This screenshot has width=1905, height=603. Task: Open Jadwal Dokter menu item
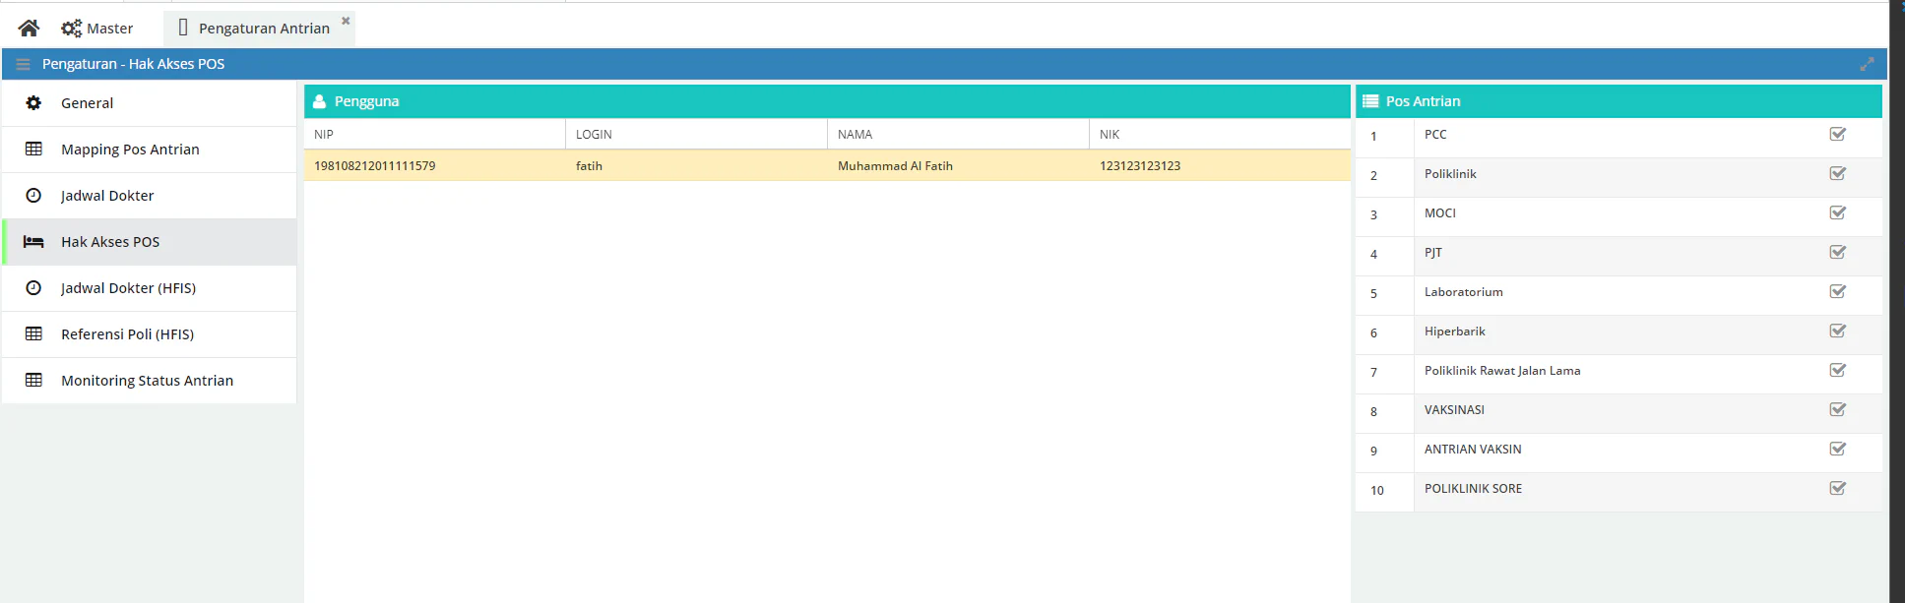tap(150, 196)
